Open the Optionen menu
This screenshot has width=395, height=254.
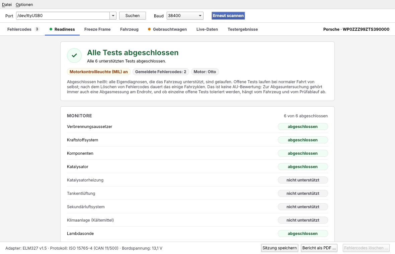(24, 5)
